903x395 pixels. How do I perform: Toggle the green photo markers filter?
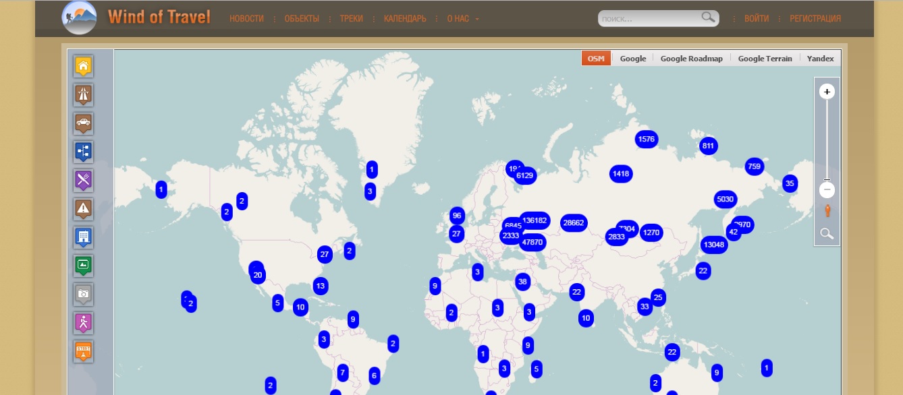pyautogui.click(x=83, y=266)
